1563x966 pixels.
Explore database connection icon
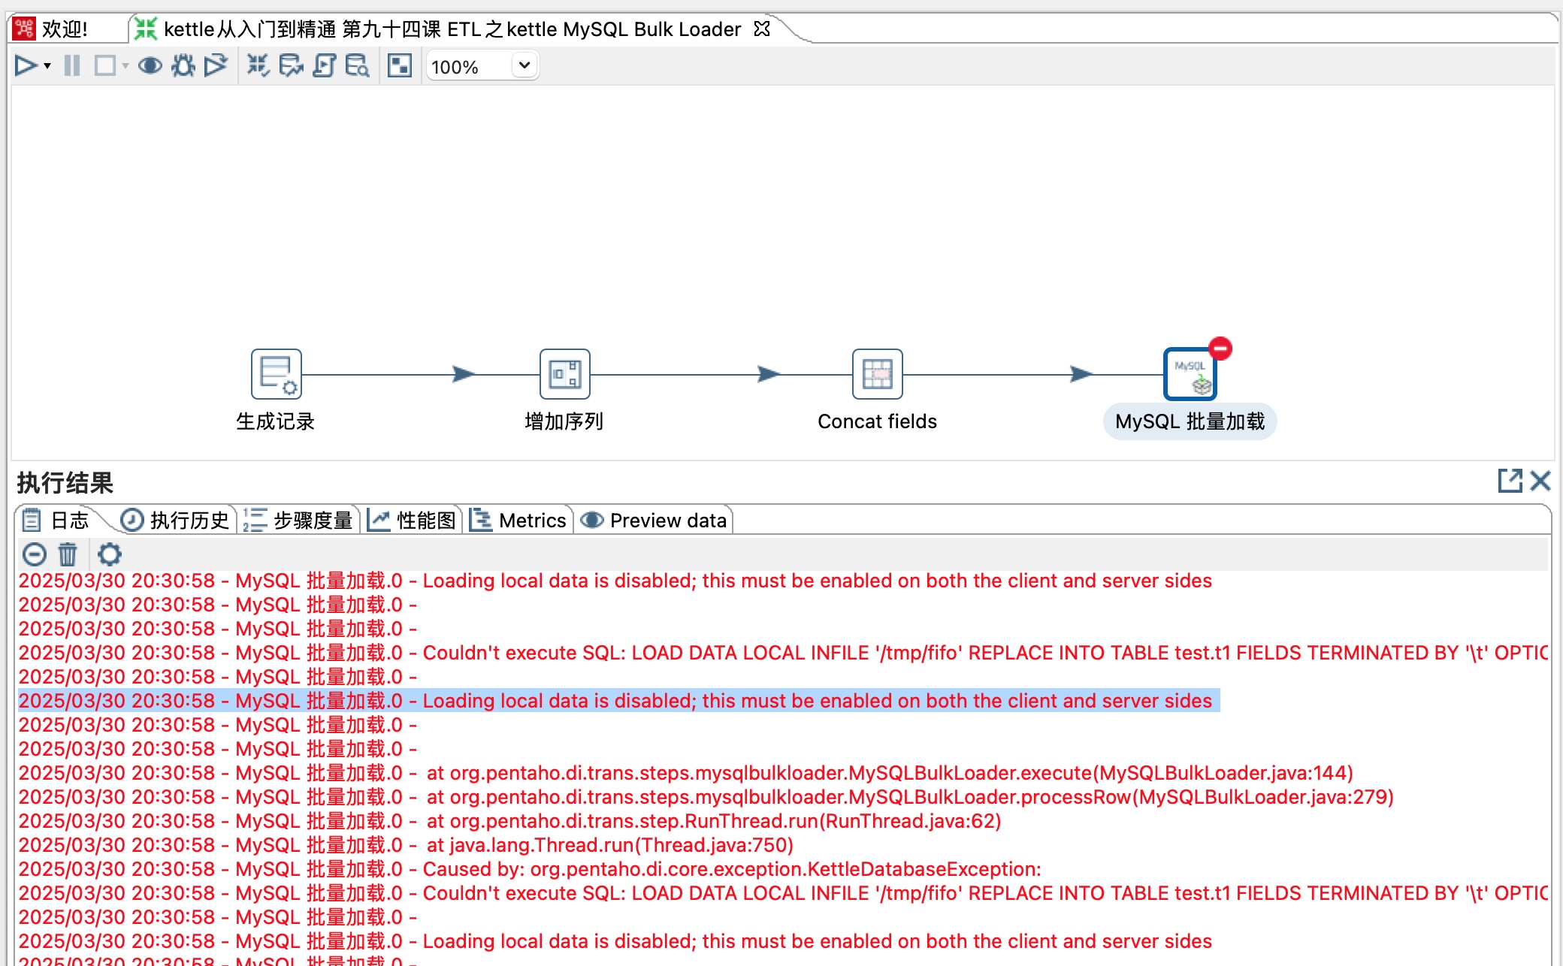[357, 66]
